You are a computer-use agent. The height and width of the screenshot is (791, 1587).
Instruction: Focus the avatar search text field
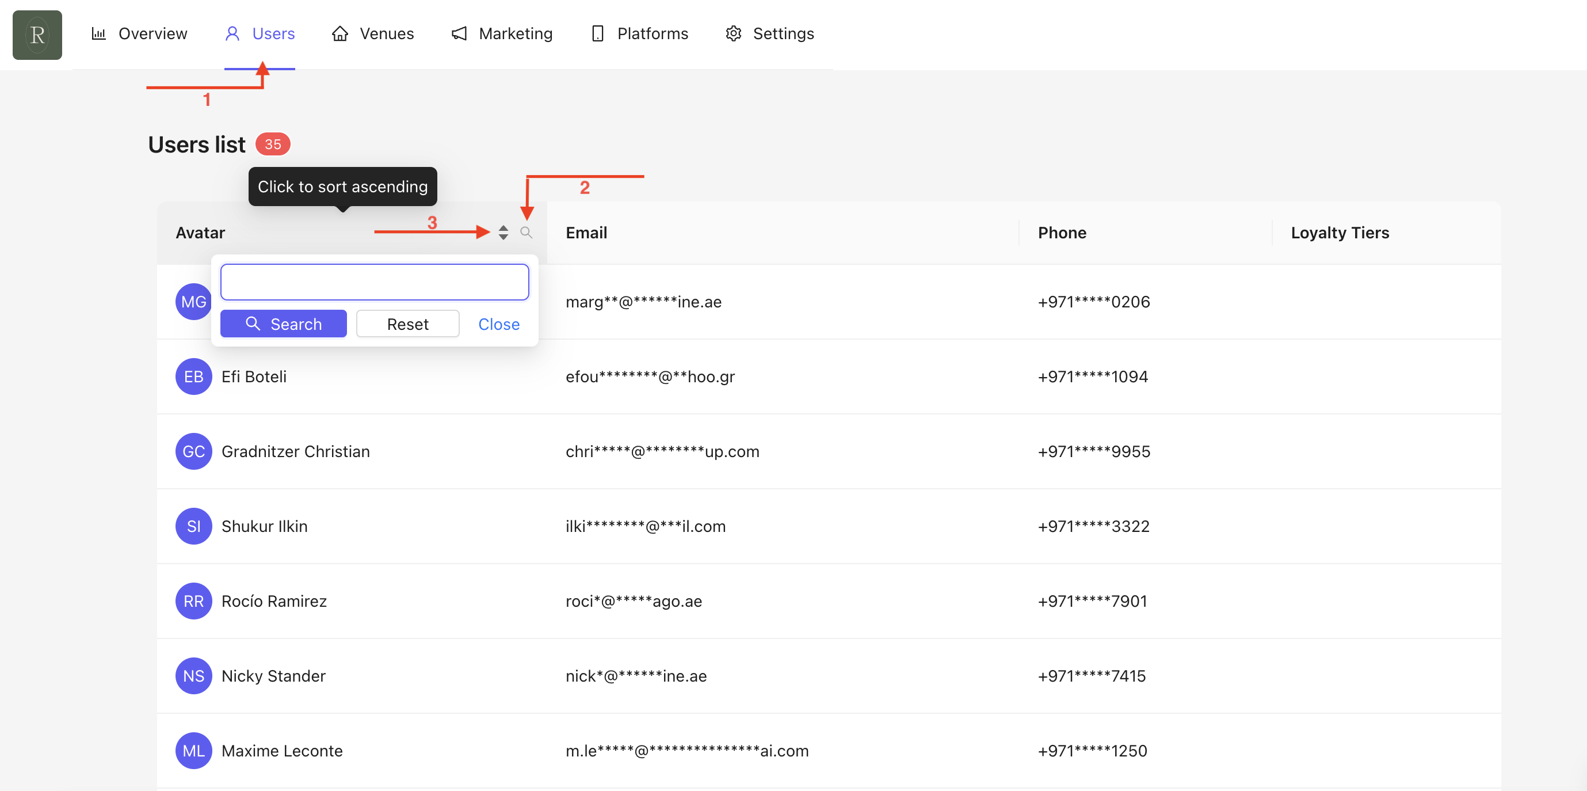tap(374, 282)
